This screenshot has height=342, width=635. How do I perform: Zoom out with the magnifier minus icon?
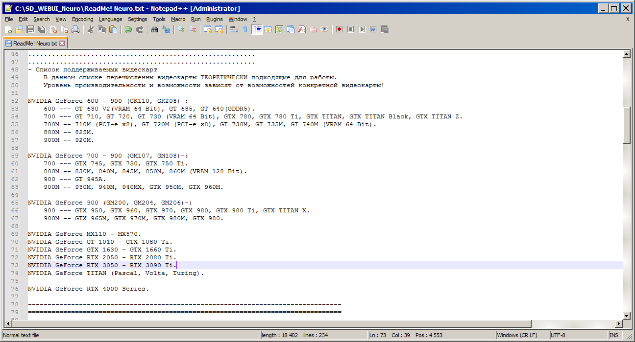192,29
